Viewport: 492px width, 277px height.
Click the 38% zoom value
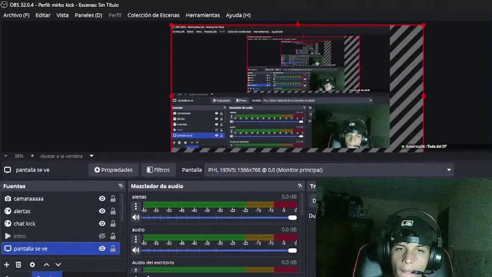[19, 156]
